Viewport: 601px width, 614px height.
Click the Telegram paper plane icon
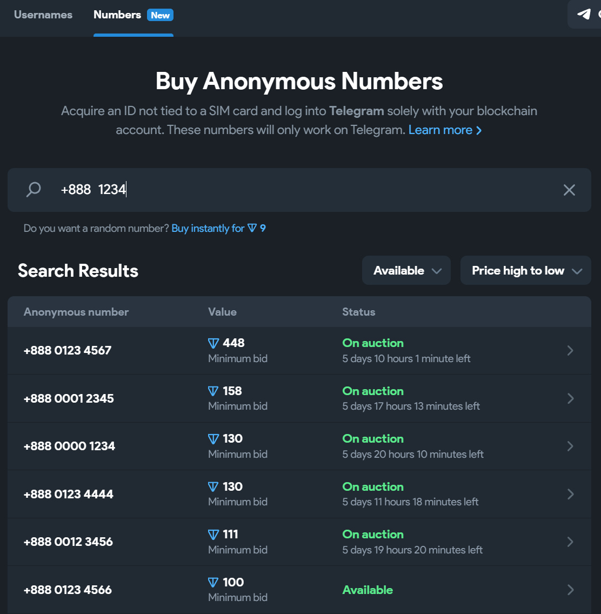coord(584,15)
